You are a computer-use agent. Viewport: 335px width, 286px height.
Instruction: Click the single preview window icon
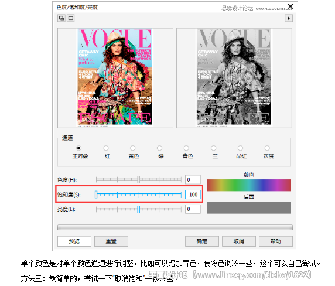(71, 18)
